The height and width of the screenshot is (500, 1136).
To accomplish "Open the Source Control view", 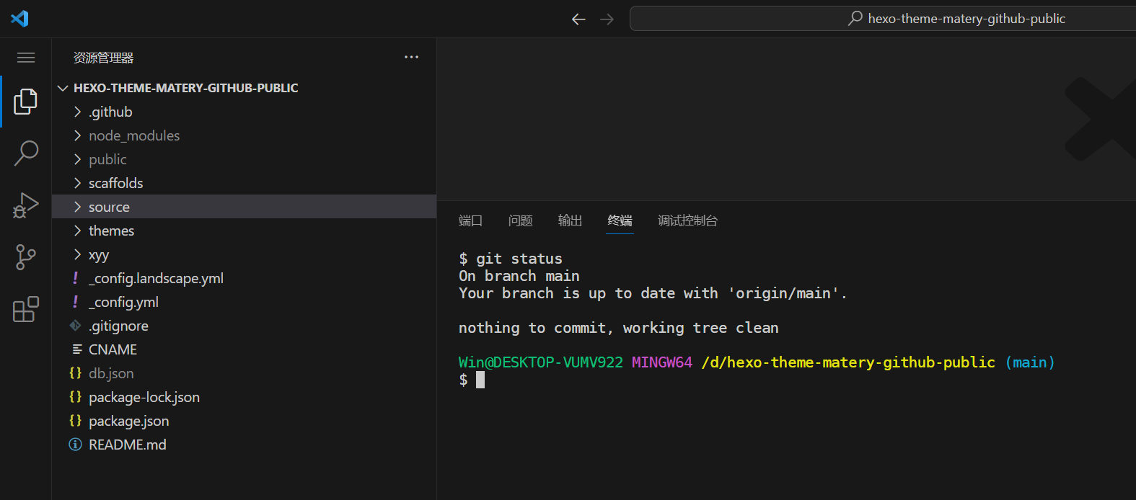I will pyautogui.click(x=26, y=257).
